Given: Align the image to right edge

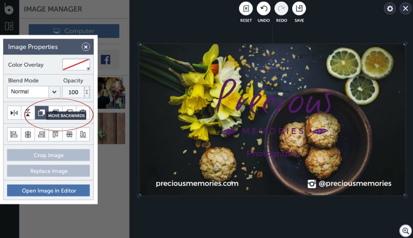Looking at the screenshot, I should [42, 134].
